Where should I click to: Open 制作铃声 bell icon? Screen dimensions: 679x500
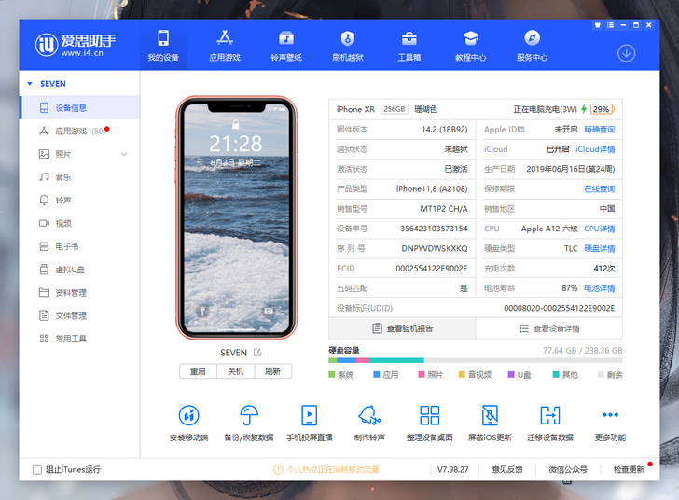369,415
